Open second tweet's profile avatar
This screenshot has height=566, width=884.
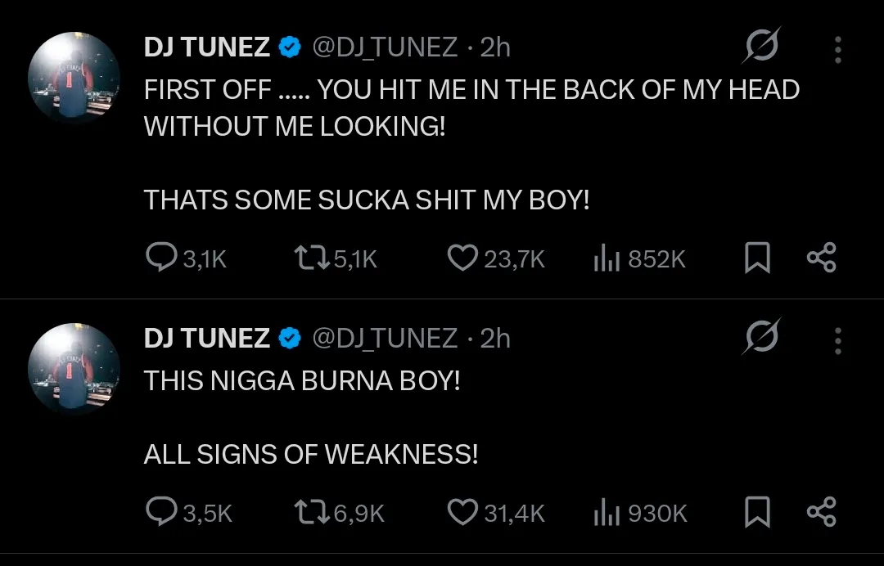pos(74,368)
